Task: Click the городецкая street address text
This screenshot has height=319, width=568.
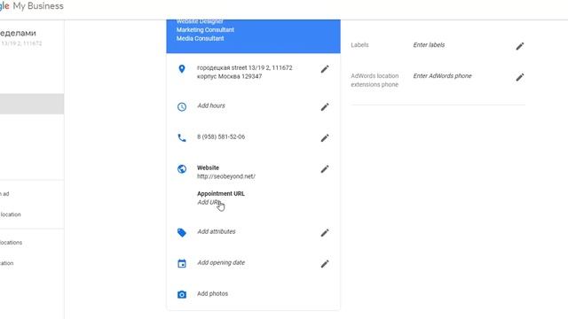Action: point(245,72)
